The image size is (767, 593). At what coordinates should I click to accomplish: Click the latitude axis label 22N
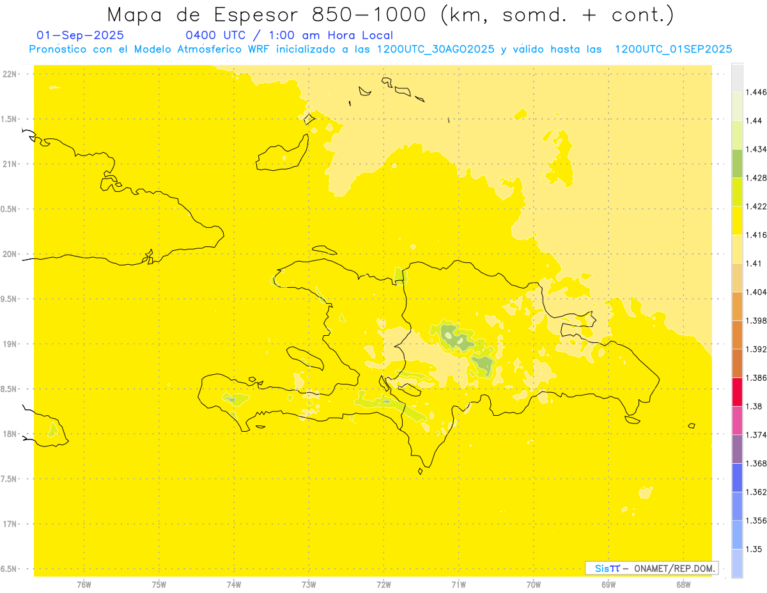11,74
